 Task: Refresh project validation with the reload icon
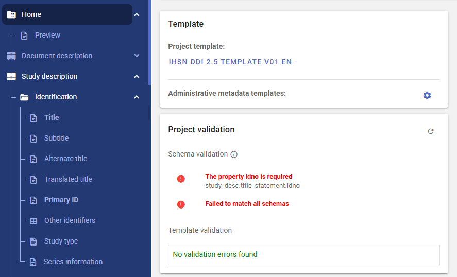point(431,131)
